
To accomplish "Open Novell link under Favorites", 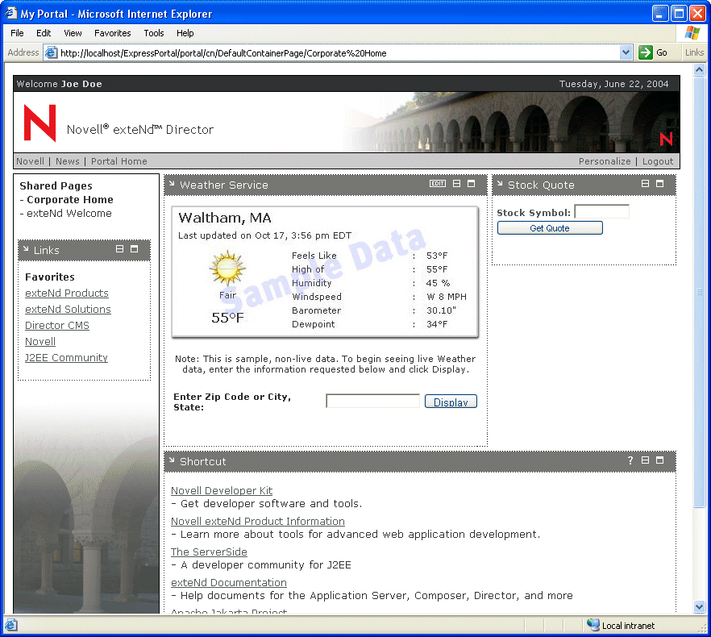I will (x=40, y=341).
